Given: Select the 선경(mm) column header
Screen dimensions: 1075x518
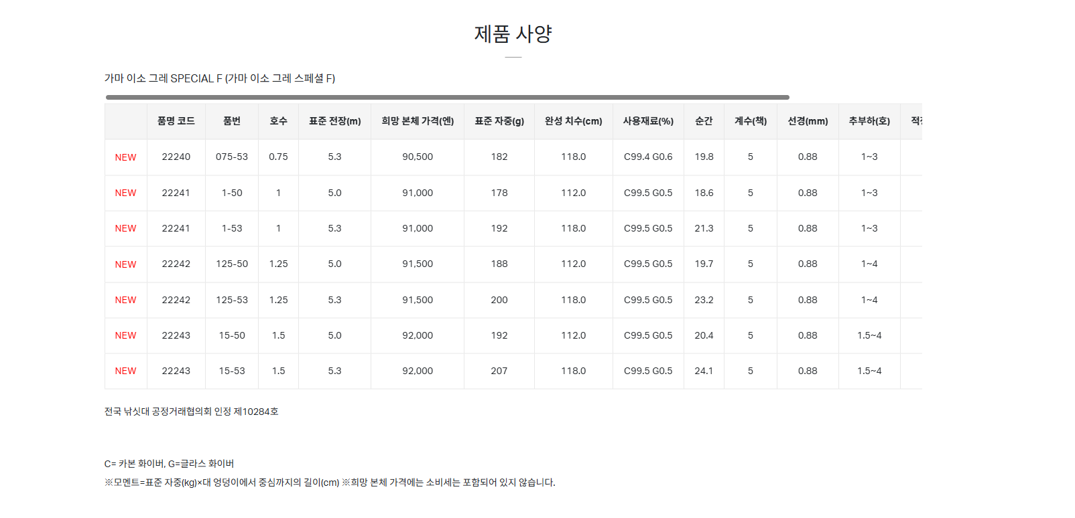Looking at the screenshot, I should pyautogui.click(x=808, y=121).
